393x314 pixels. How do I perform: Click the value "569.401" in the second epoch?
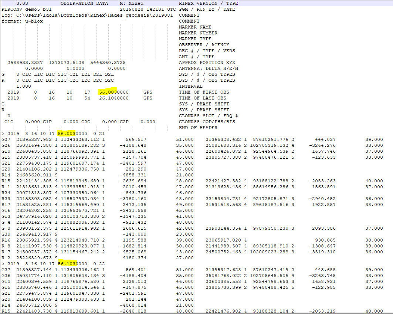[136, 270]
